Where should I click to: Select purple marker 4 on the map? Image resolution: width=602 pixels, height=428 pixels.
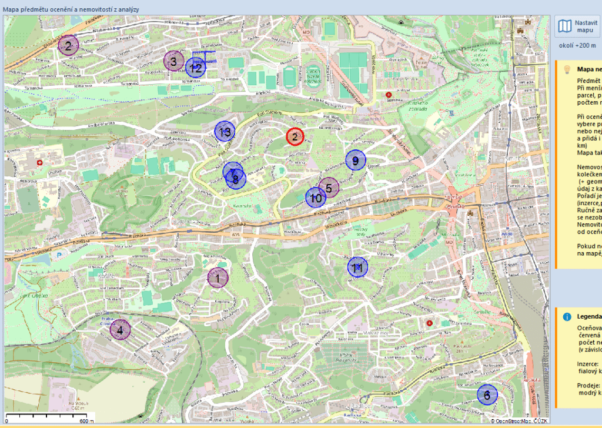click(x=120, y=330)
